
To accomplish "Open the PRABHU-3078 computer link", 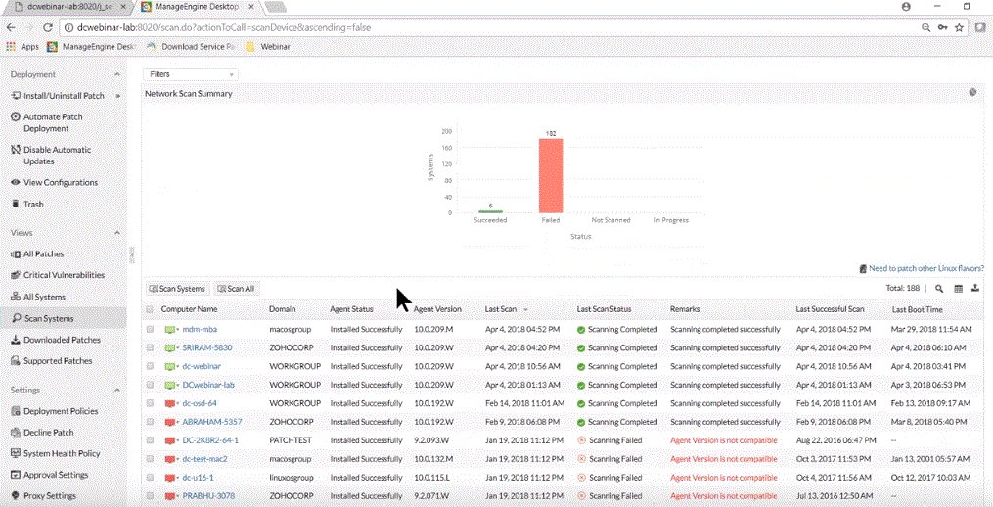I will [x=207, y=496].
